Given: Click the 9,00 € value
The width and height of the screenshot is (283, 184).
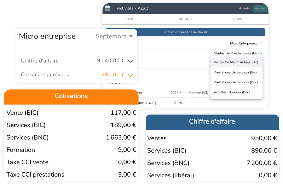Looking at the screenshot, I should click(127, 150).
